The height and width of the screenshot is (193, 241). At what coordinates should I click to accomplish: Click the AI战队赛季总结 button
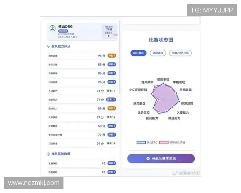coord(161,158)
